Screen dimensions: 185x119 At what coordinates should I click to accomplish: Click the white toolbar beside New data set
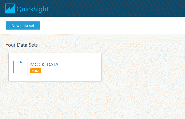[112, 25]
